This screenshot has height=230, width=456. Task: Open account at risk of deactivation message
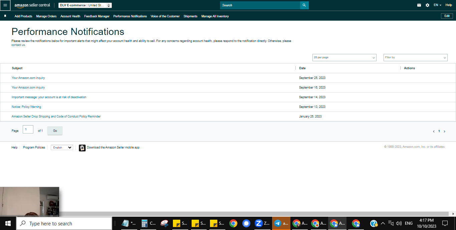[49, 97]
